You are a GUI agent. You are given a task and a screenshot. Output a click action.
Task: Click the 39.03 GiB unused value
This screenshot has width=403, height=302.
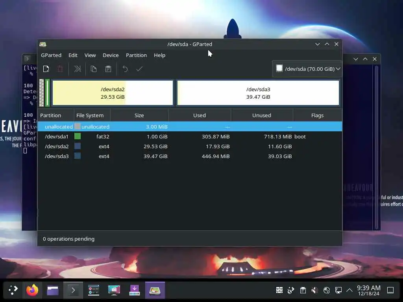[280, 156]
